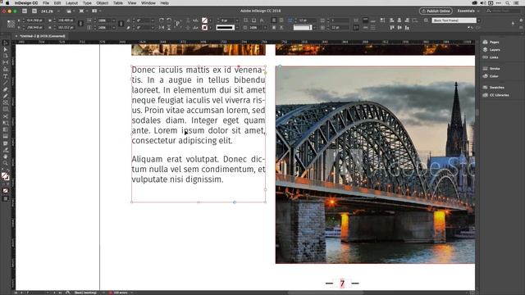Select the Pen tool

coord(6,89)
